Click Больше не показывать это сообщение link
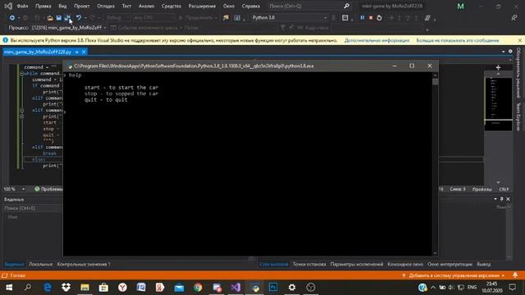Image resolution: width=525 pixels, height=295 pixels. (458, 40)
